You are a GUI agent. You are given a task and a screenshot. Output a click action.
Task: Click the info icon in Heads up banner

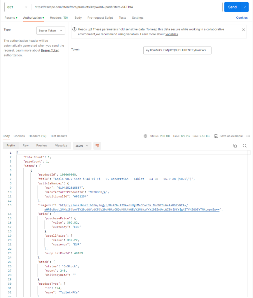(75, 29)
